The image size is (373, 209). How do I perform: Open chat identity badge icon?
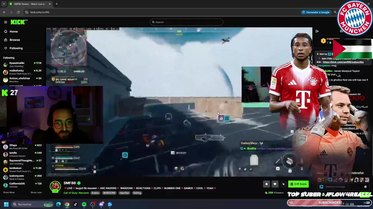click(x=321, y=187)
